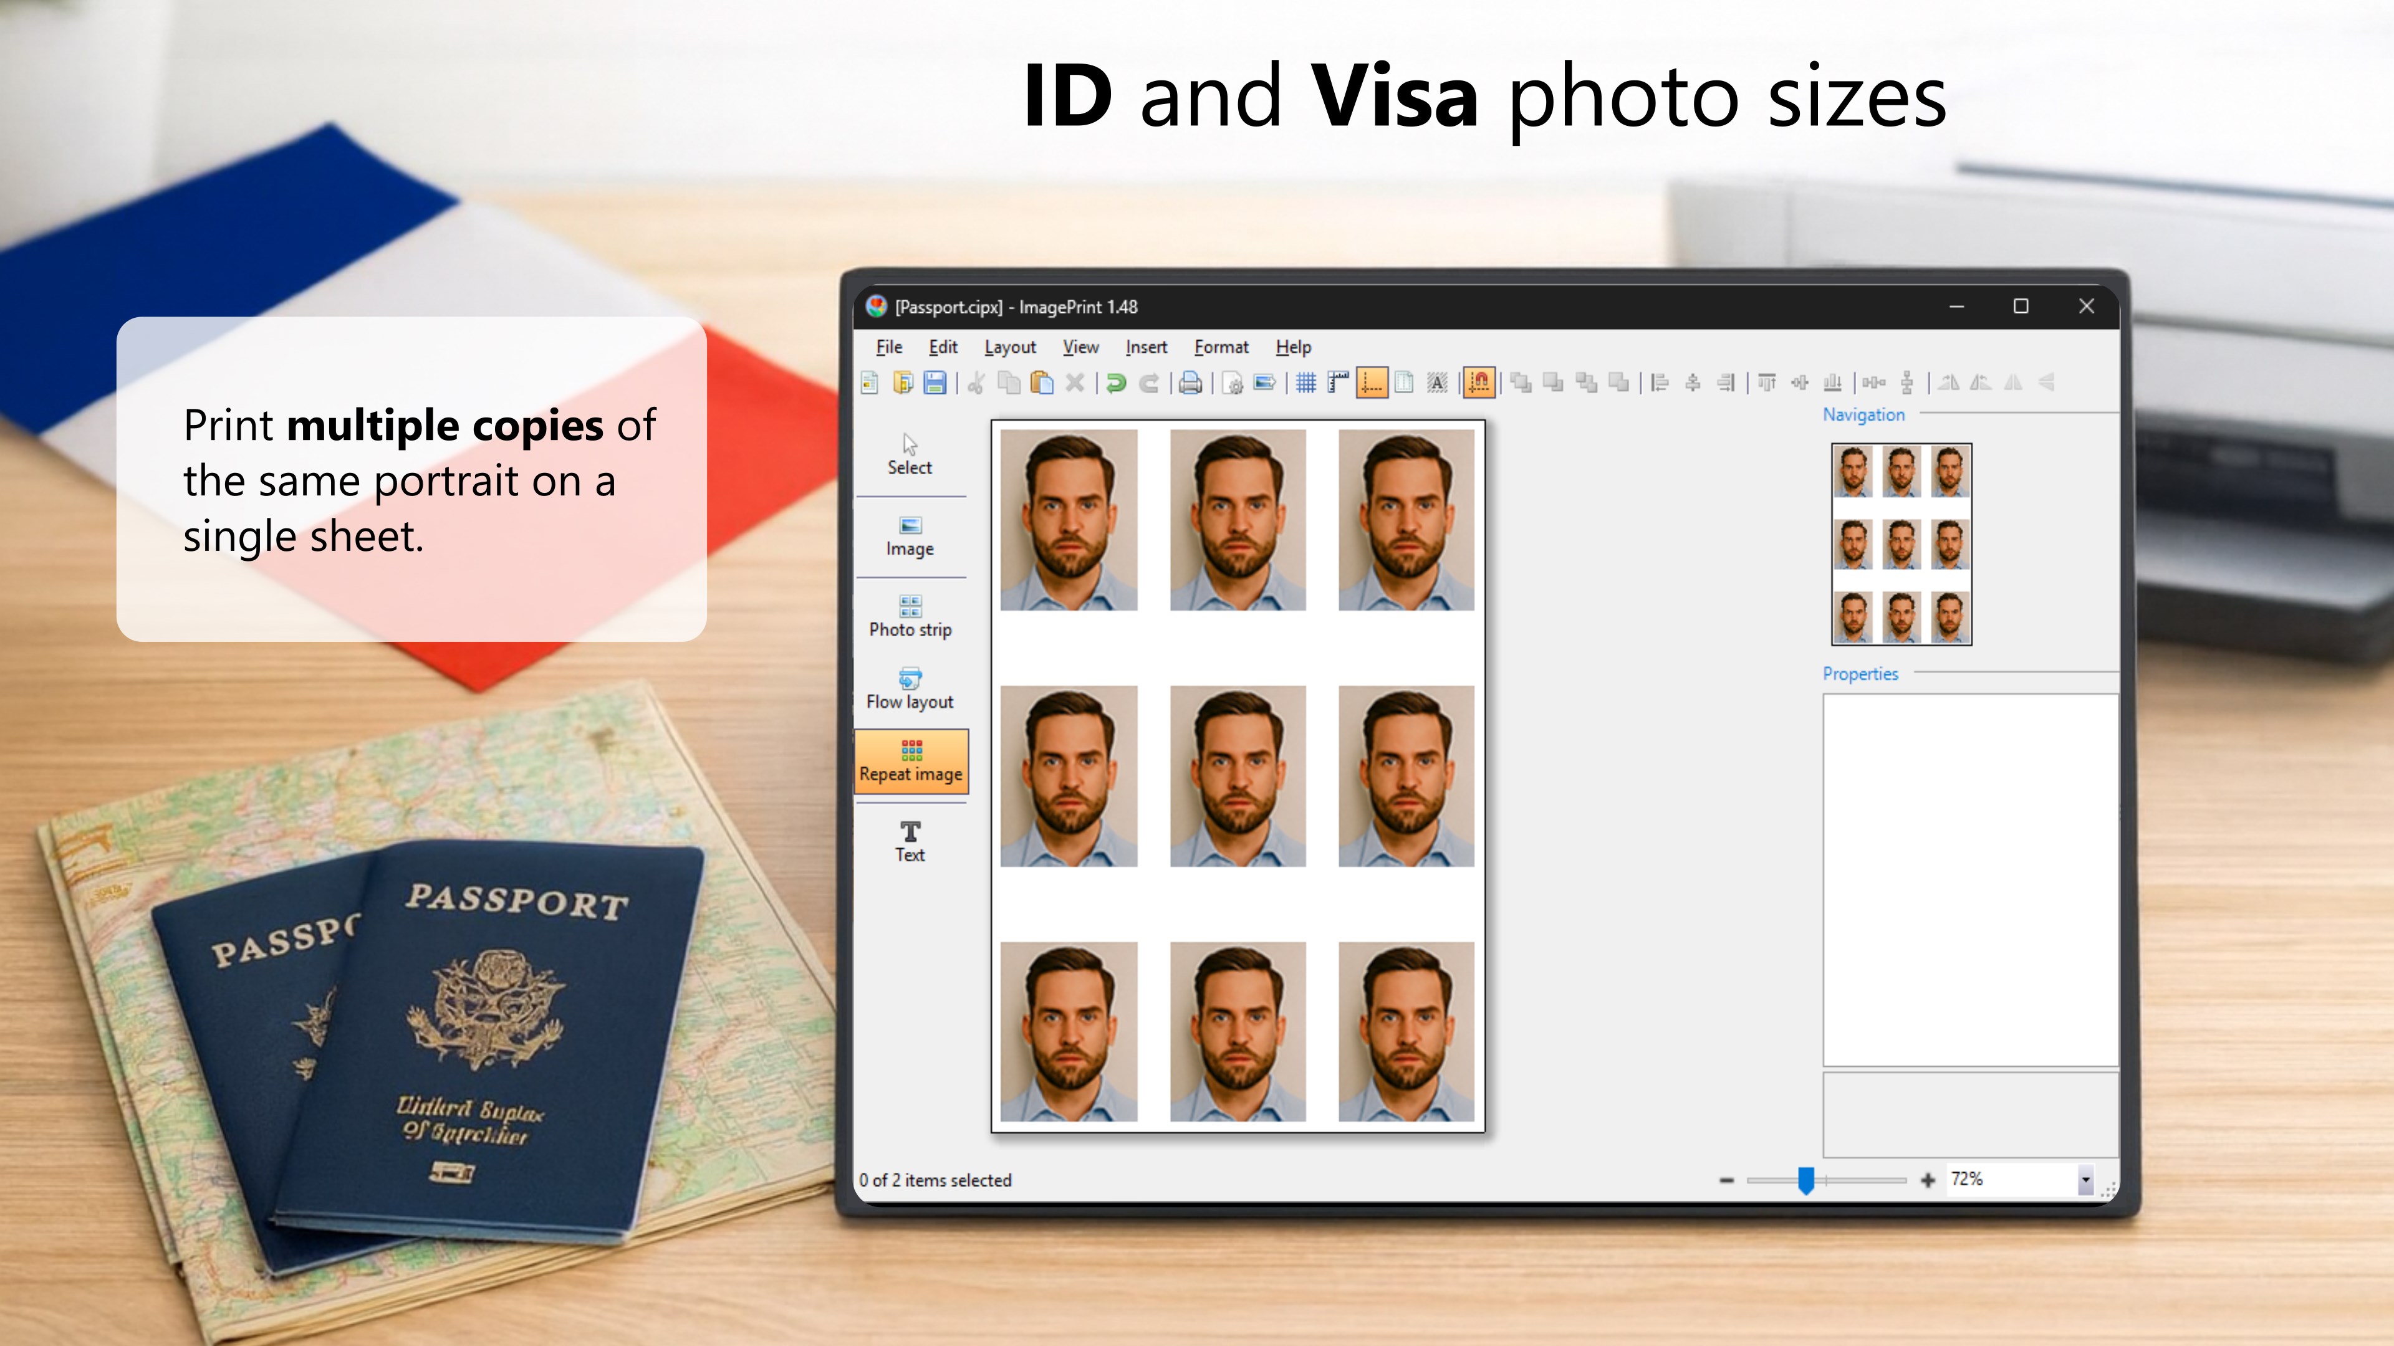The image size is (2394, 1346).
Task: Toggle the magnet snap icon
Action: [1479, 383]
